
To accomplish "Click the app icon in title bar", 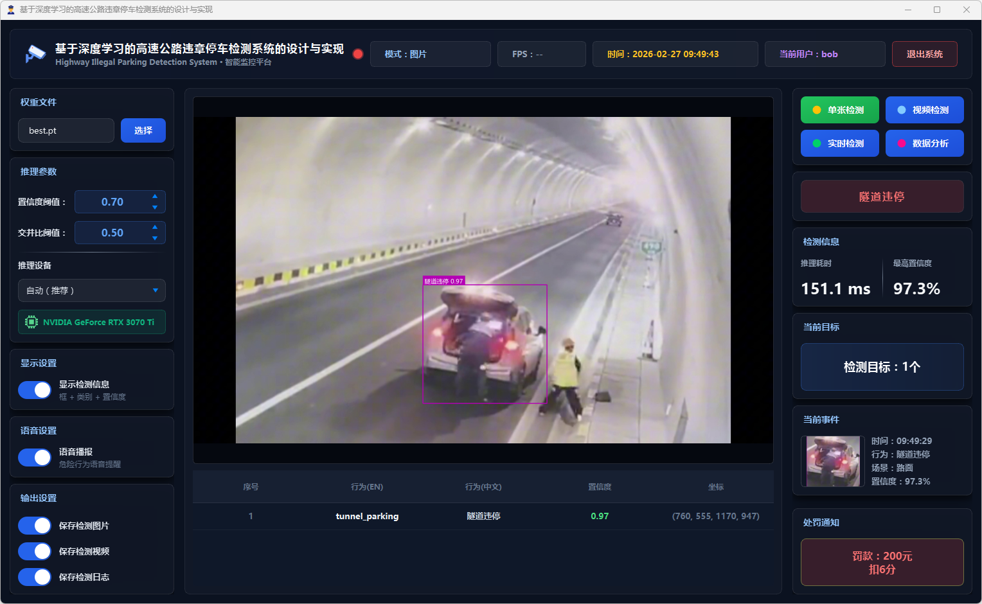I will pos(10,10).
